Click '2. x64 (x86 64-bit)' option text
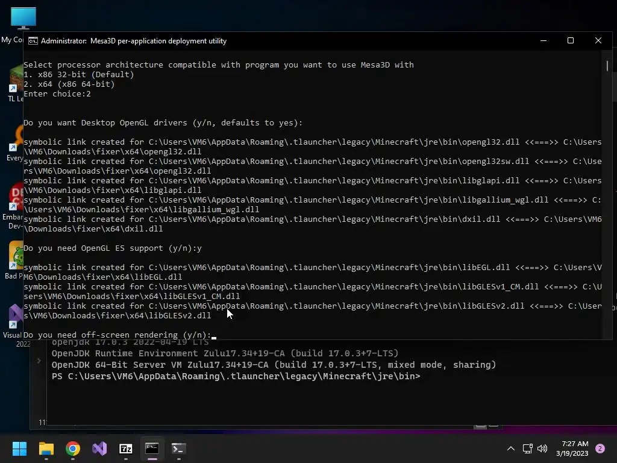Screen dimensions: 617x463 click(69, 84)
